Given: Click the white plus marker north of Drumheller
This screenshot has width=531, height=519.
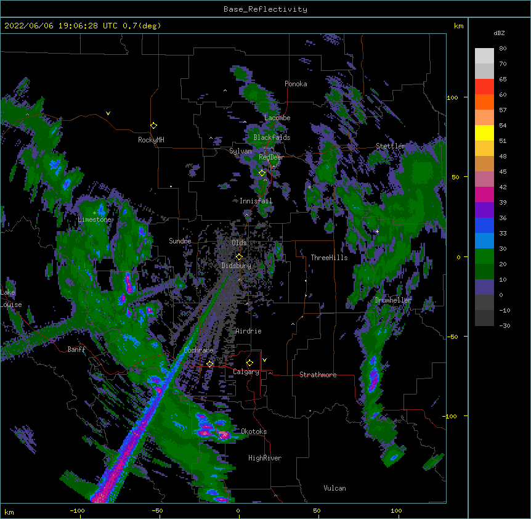Looking at the screenshot, I should tap(377, 231).
